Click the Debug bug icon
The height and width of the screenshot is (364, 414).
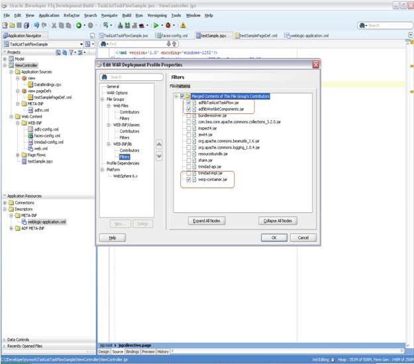(x=168, y=25)
